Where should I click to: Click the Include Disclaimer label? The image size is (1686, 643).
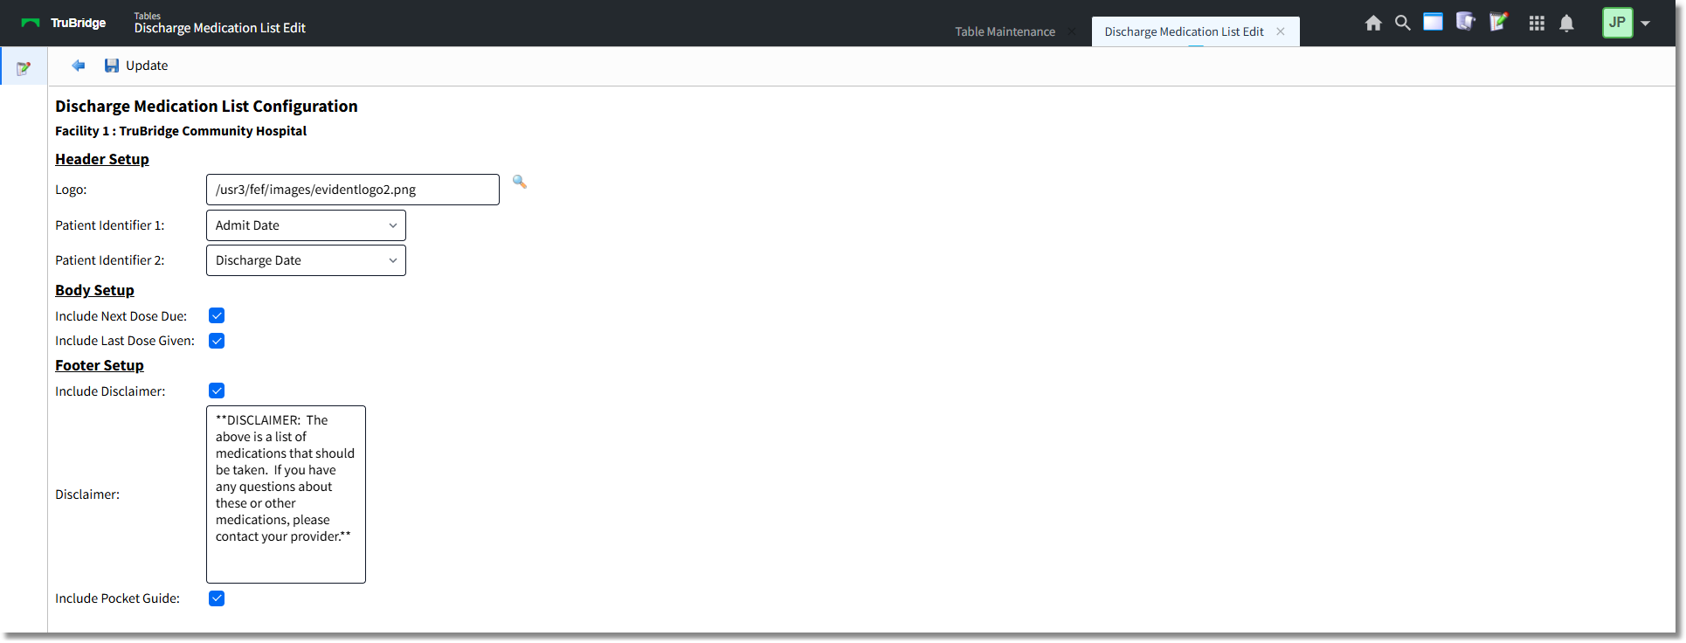(110, 391)
